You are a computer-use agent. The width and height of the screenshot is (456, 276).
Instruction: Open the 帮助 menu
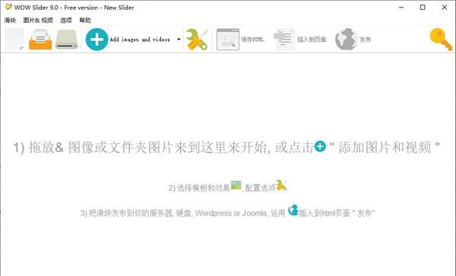pos(85,20)
